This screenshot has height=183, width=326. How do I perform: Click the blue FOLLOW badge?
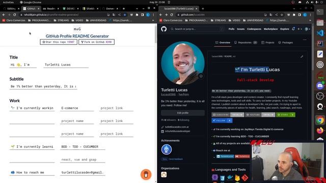(222, 120)
